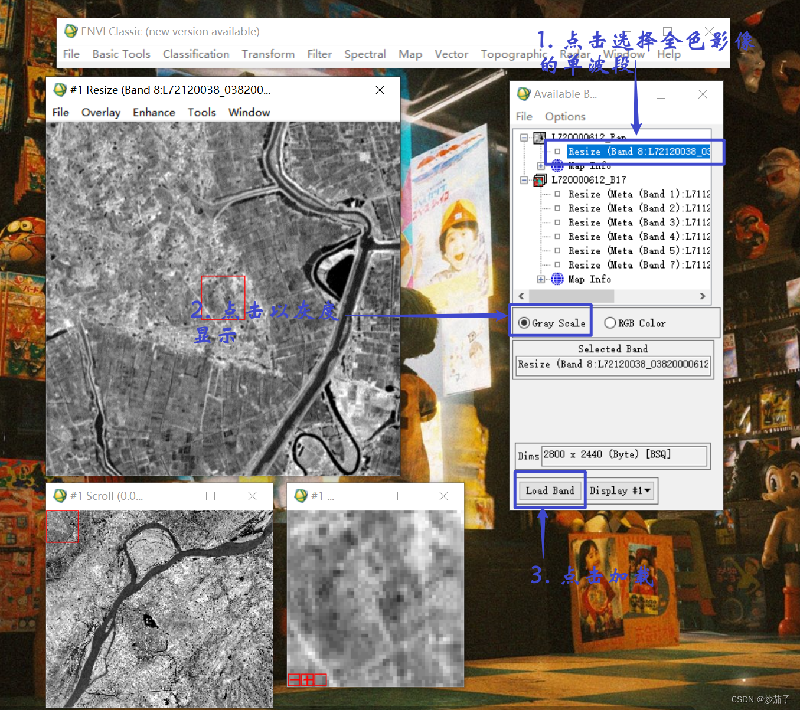Open Vector menu
800x710 pixels.
451,54
